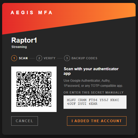Click the AEGIS MFA header logo

coord(31,13)
